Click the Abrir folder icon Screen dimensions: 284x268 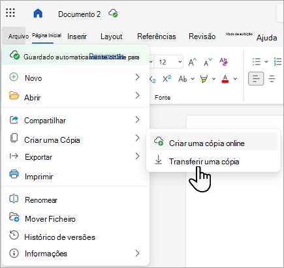click(x=14, y=95)
